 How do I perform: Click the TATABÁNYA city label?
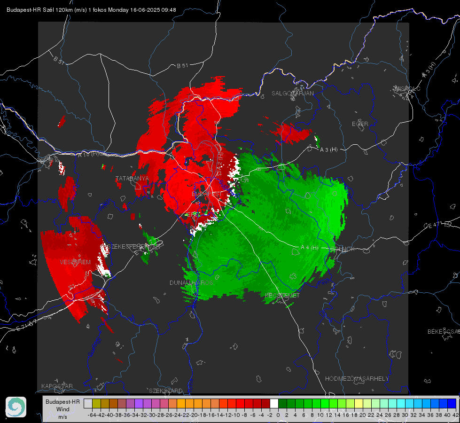[133, 179]
